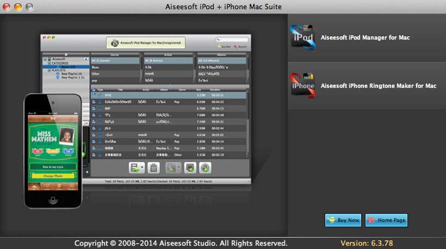446x249 pixels.
Task: Select 'Aiseesoft iPod Manager for Mac' label
Action: pos(365,37)
